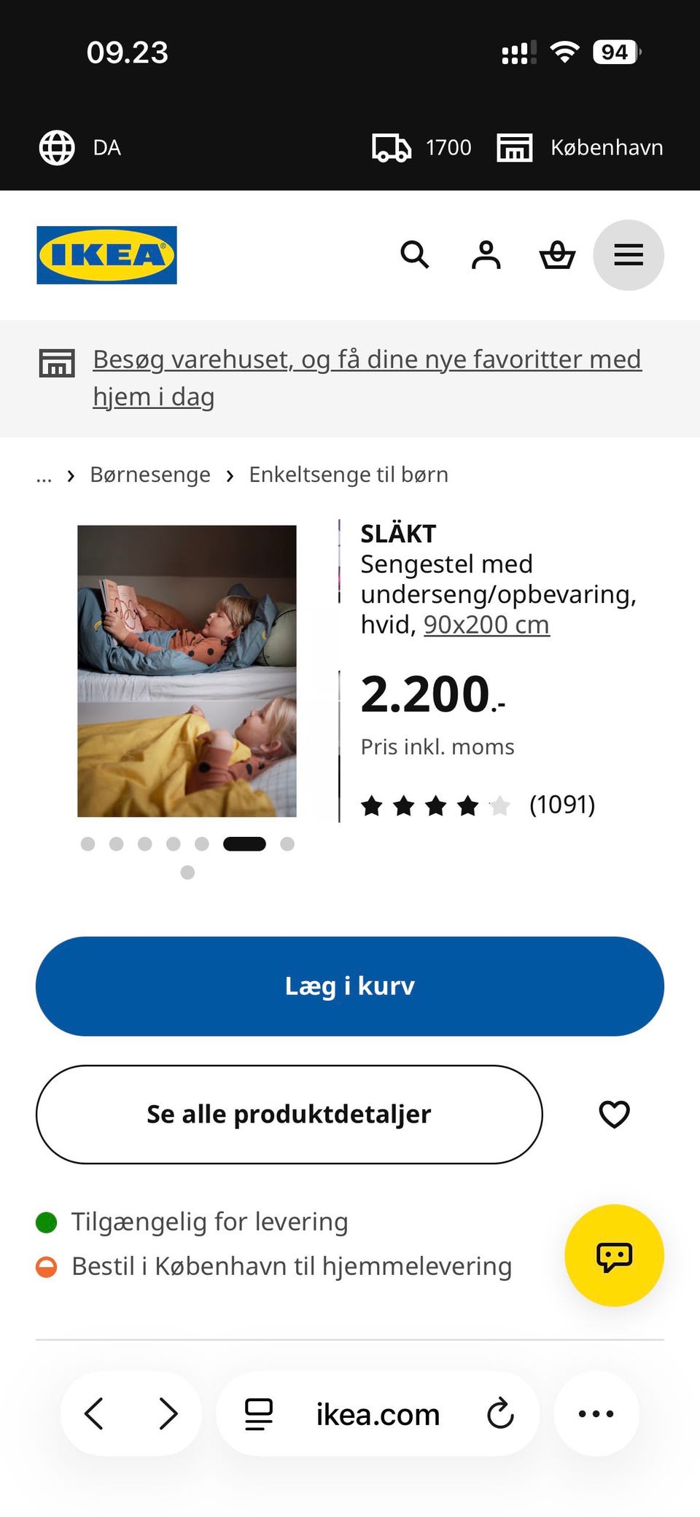Select the first image carousel dot
Image resolution: width=700 pixels, height=1517 pixels.
(87, 844)
